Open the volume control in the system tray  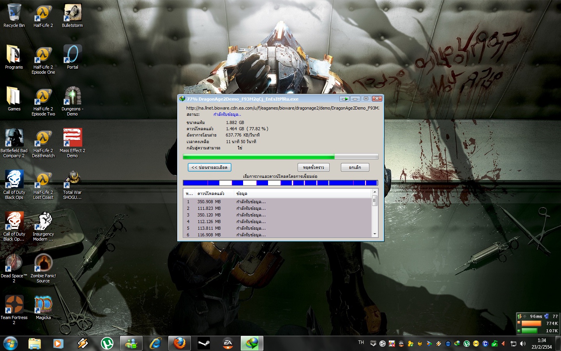click(x=523, y=344)
